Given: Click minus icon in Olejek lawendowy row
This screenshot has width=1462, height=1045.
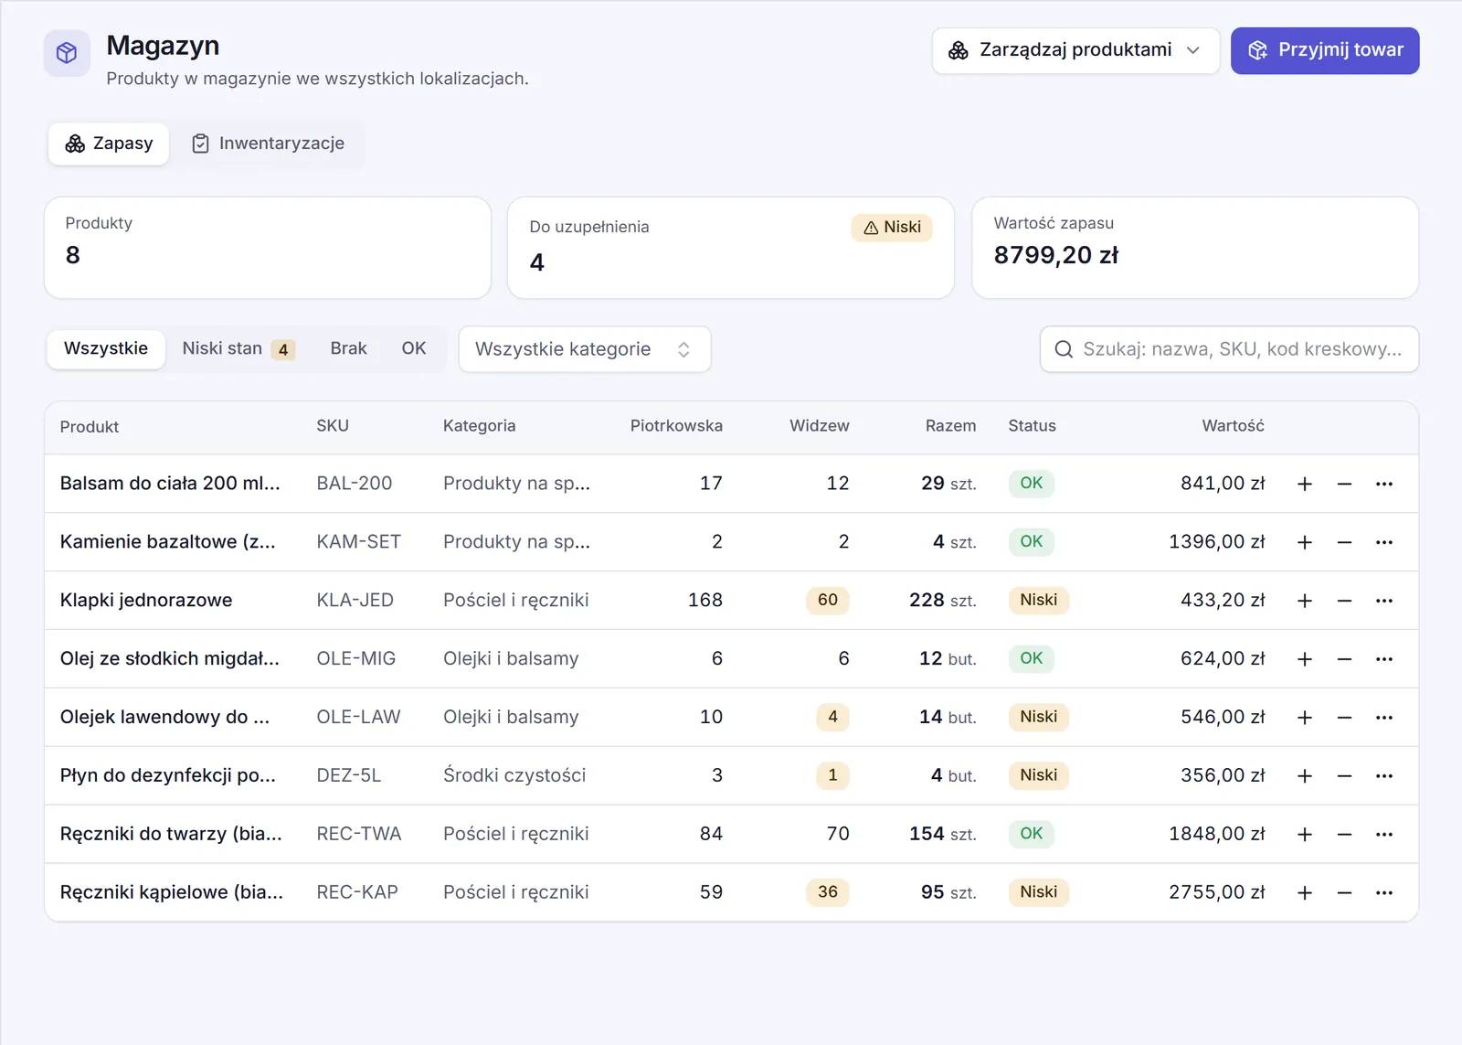Looking at the screenshot, I should point(1344,718).
